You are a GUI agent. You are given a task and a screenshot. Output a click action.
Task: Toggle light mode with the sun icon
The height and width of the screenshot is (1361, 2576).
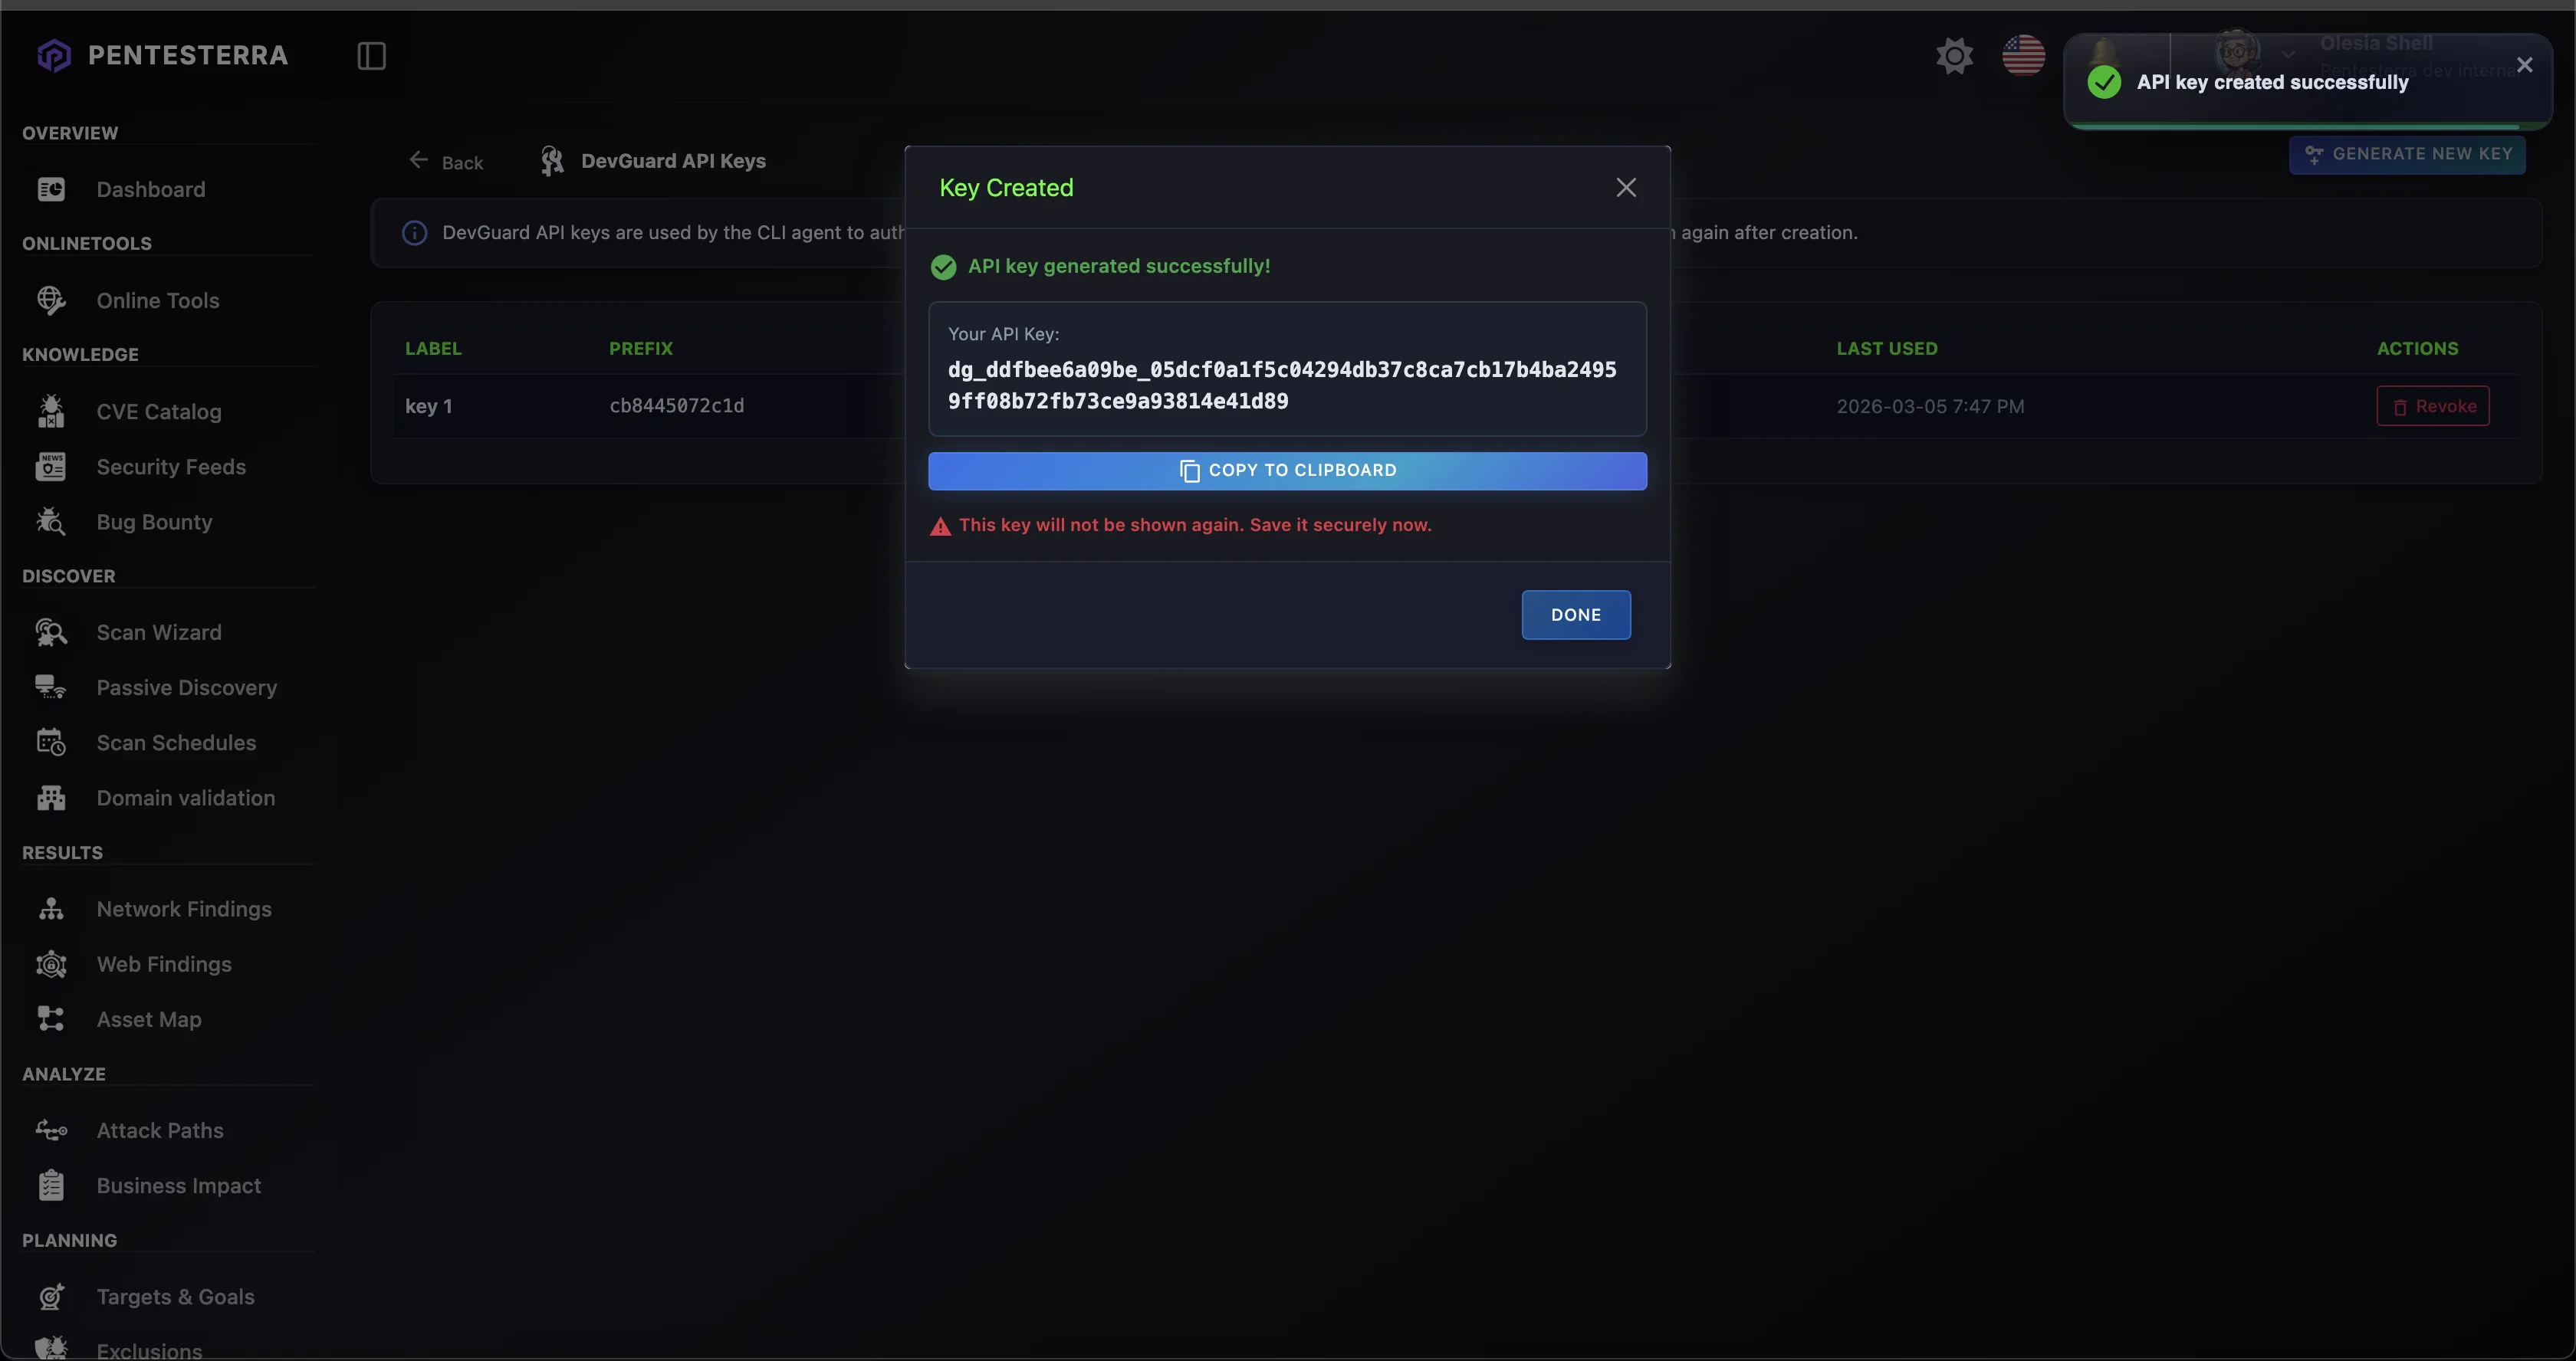click(1954, 56)
